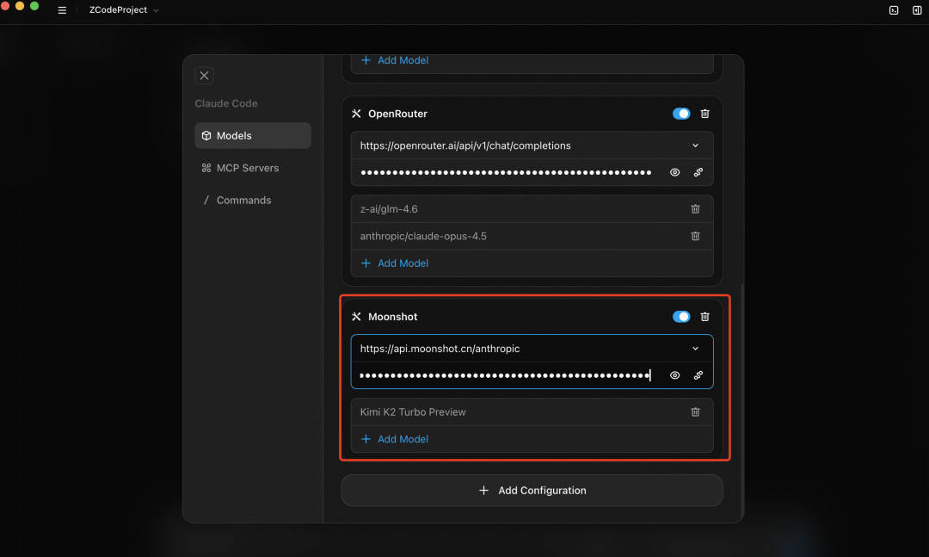
Task: Click the OpenRouter API URL field
Action: [x=532, y=146]
